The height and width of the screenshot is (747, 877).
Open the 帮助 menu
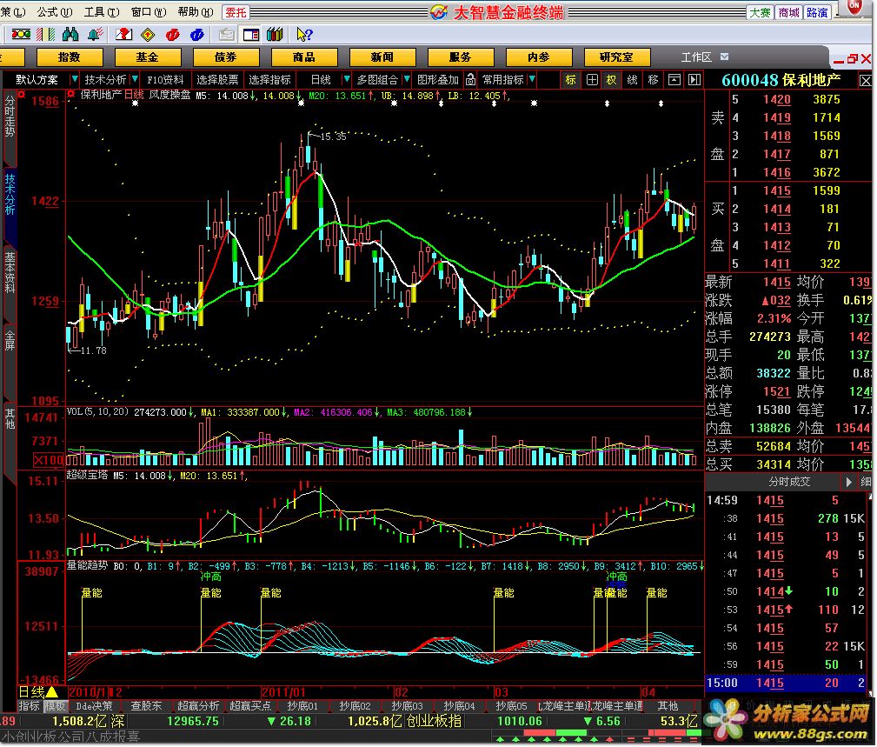[x=196, y=12]
